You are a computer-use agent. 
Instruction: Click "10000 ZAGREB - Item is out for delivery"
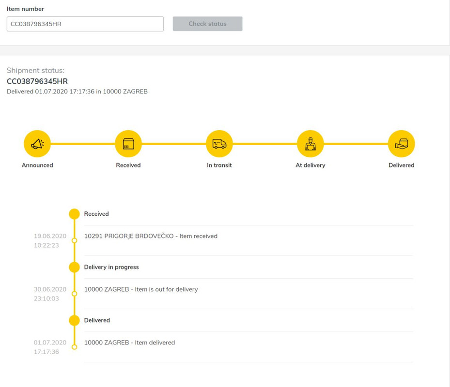pyautogui.click(x=141, y=289)
